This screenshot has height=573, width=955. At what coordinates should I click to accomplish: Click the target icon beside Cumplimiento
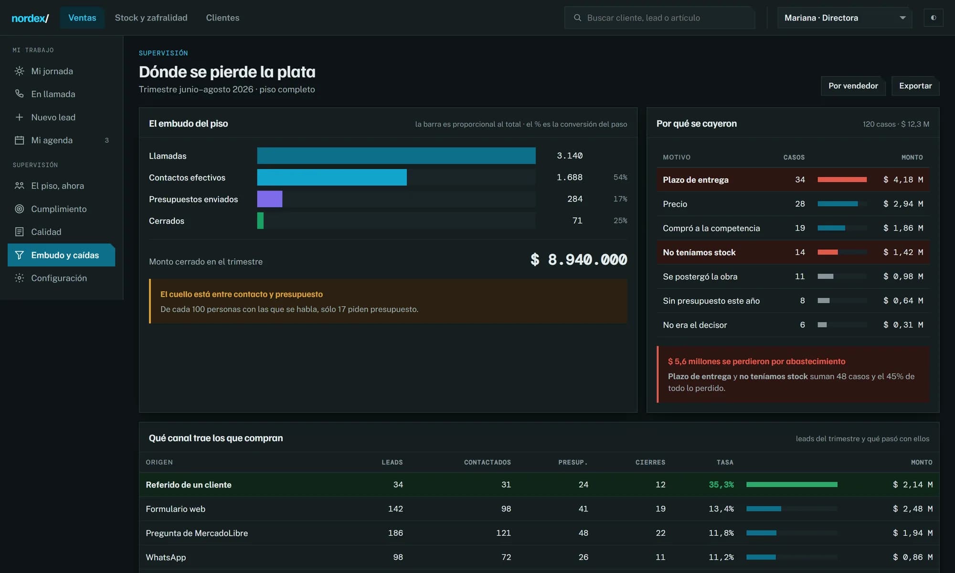coord(19,209)
